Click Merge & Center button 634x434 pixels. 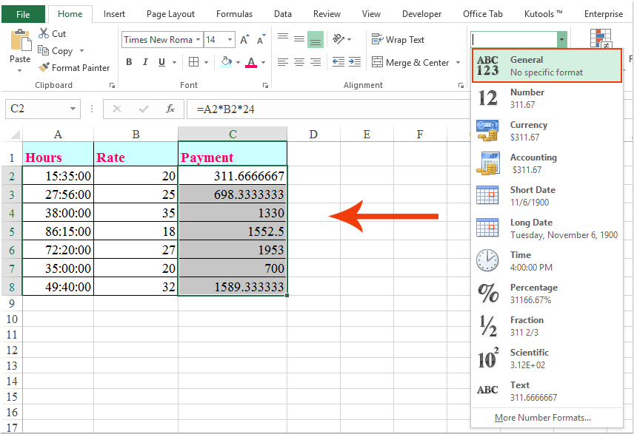tap(411, 63)
